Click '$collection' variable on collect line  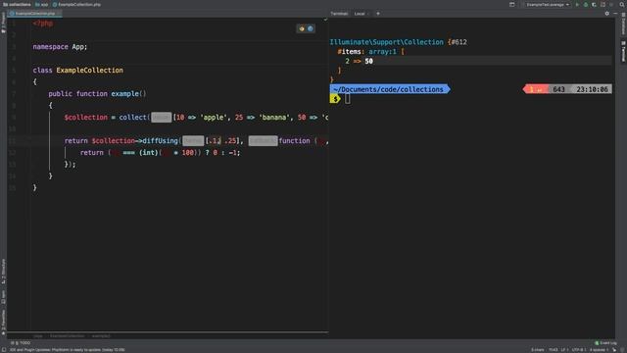click(85, 118)
